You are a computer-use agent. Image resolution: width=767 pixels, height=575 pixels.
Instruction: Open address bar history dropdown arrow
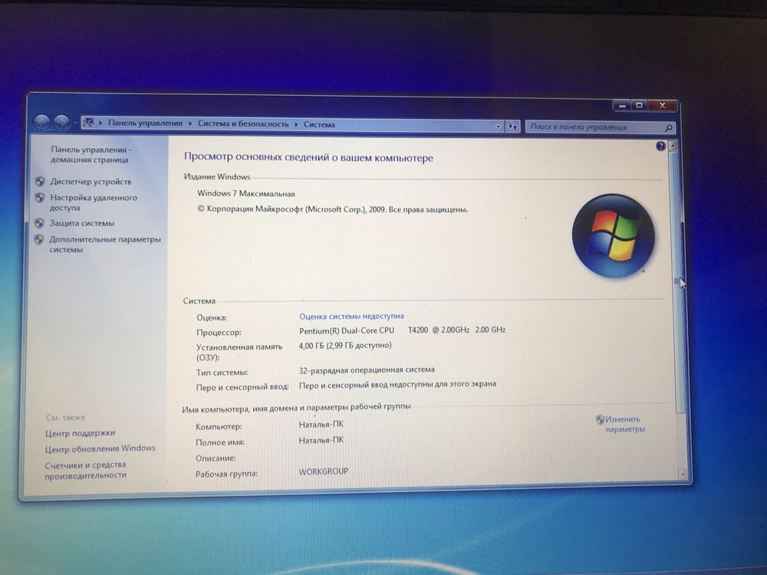click(498, 127)
